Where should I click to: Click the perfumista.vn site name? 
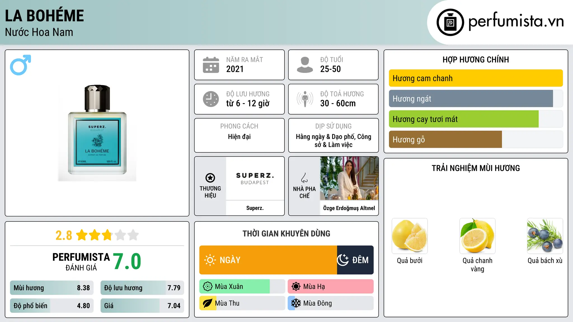pos(516,21)
